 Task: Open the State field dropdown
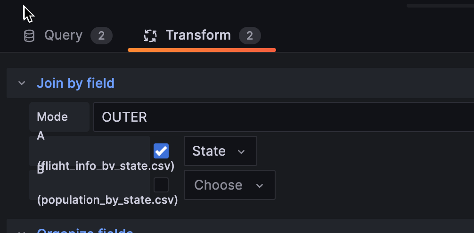[x=221, y=151]
